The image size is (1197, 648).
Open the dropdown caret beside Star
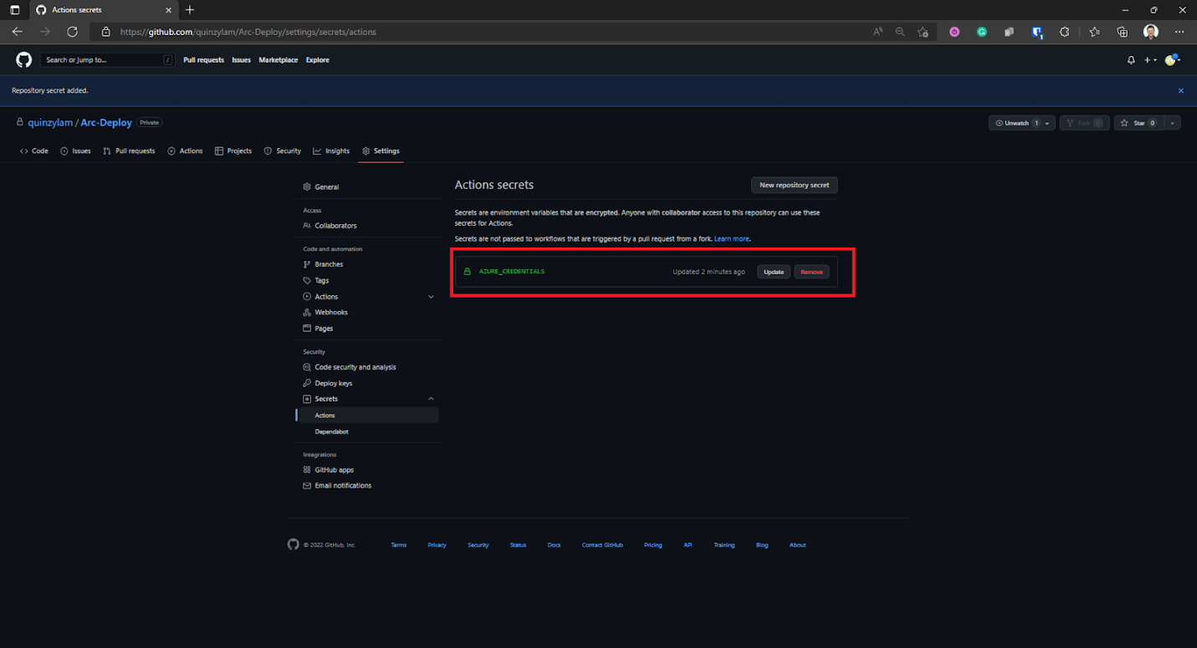1172,123
